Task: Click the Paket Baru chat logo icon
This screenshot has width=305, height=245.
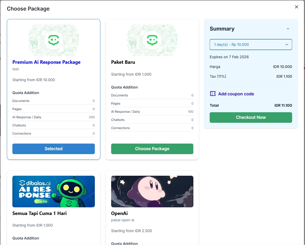Action: coord(152,40)
